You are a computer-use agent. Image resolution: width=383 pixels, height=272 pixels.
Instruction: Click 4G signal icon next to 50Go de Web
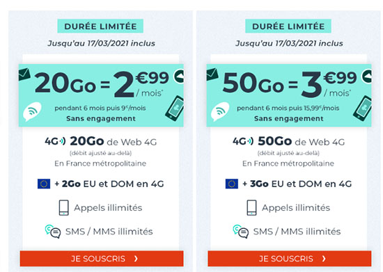tap(243, 141)
